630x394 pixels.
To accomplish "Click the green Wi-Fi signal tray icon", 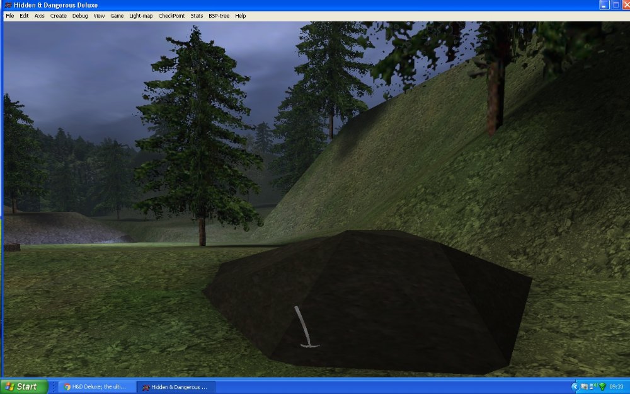I will [602, 387].
